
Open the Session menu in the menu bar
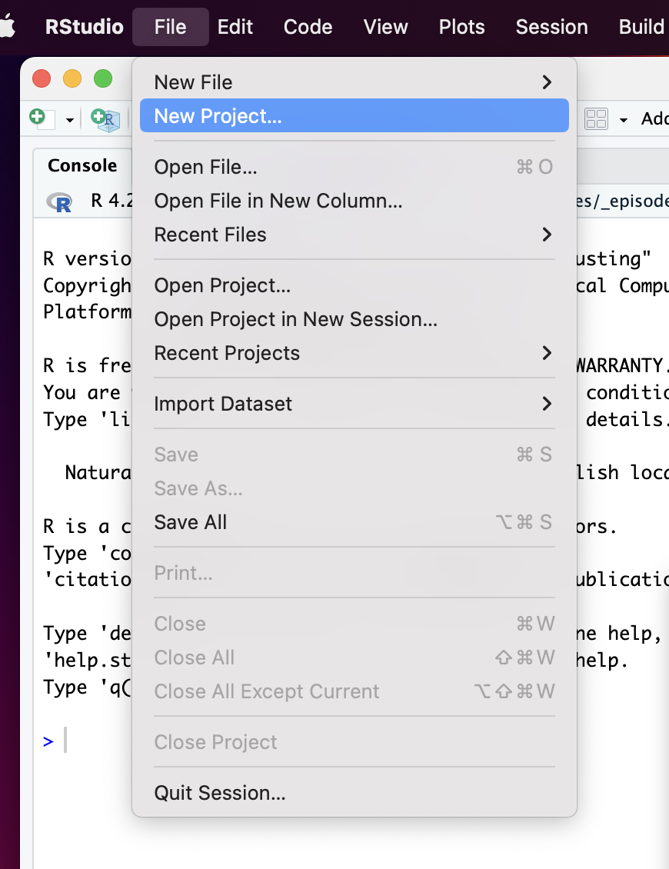click(x=551, y=27)
